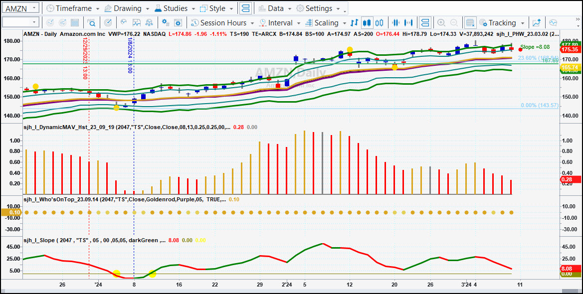Click the yellow dot at the price peak near 12
Screen dimensions: 583x294
[x=350, y=49]
